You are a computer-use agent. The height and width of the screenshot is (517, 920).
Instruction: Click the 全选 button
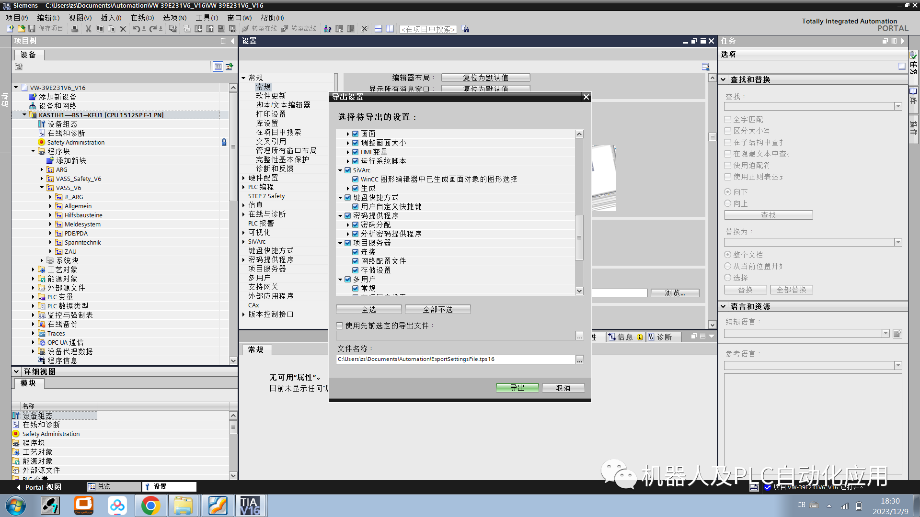[x=369, y=310]
